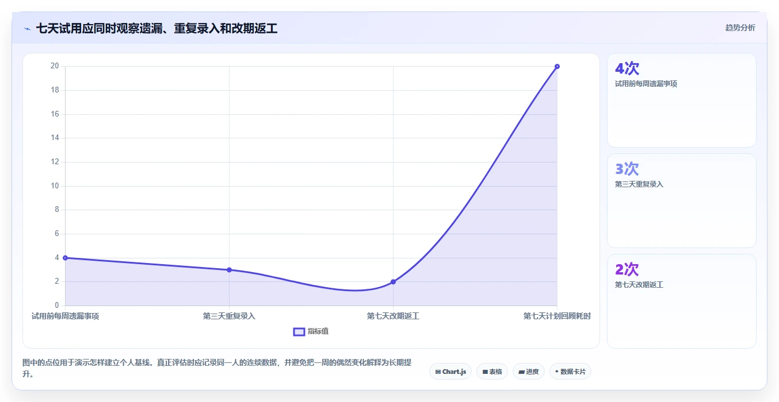Viewport: 779px width, 402px height.
Task: Click x-axis label 第三天重复录入
Action: click(x=229, y=316)
